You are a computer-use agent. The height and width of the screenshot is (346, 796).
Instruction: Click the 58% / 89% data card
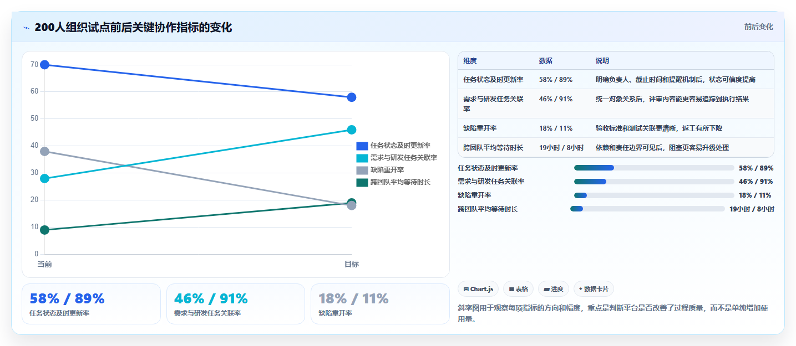pos(91,304)
